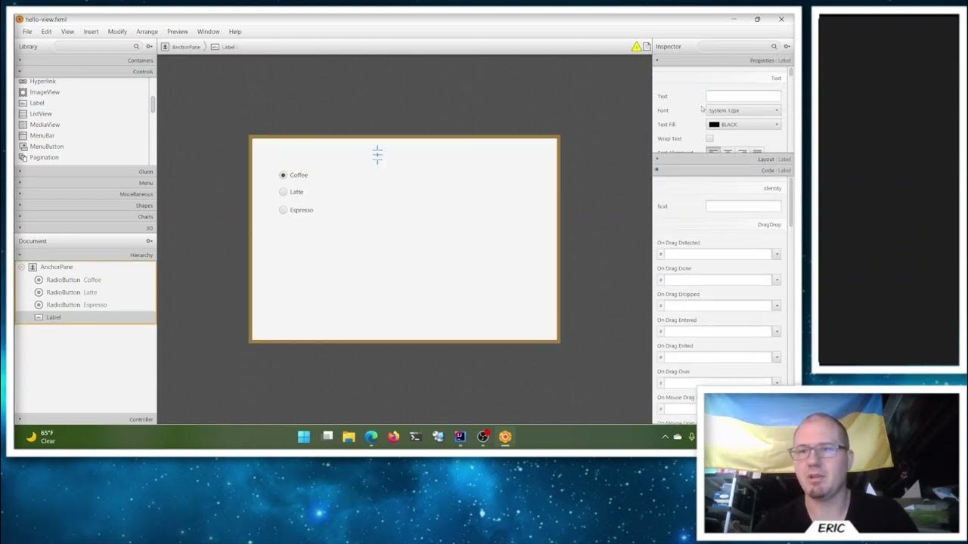Viewport: 968px width, 544px height.
Task: Open the Modify menu
Action: click(x=117, y=32)
